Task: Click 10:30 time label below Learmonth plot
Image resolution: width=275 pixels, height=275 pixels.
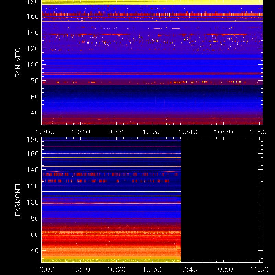Action: point(152,269)
